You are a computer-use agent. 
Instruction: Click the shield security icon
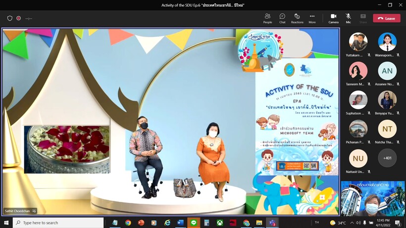tap(9, 18)
